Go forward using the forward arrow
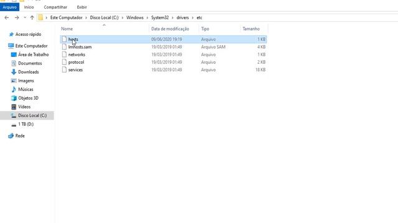This screenshot has height=223, width=398. coord(17,17)
